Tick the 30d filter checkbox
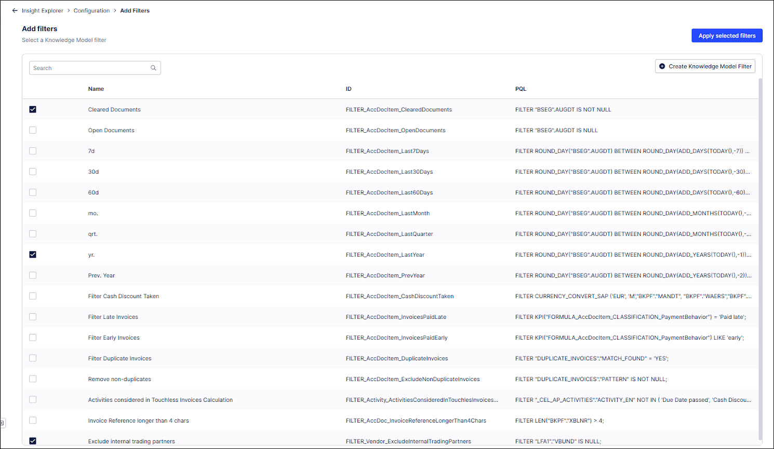The width and height of the screenshot is (774, 449). (33, 172)
